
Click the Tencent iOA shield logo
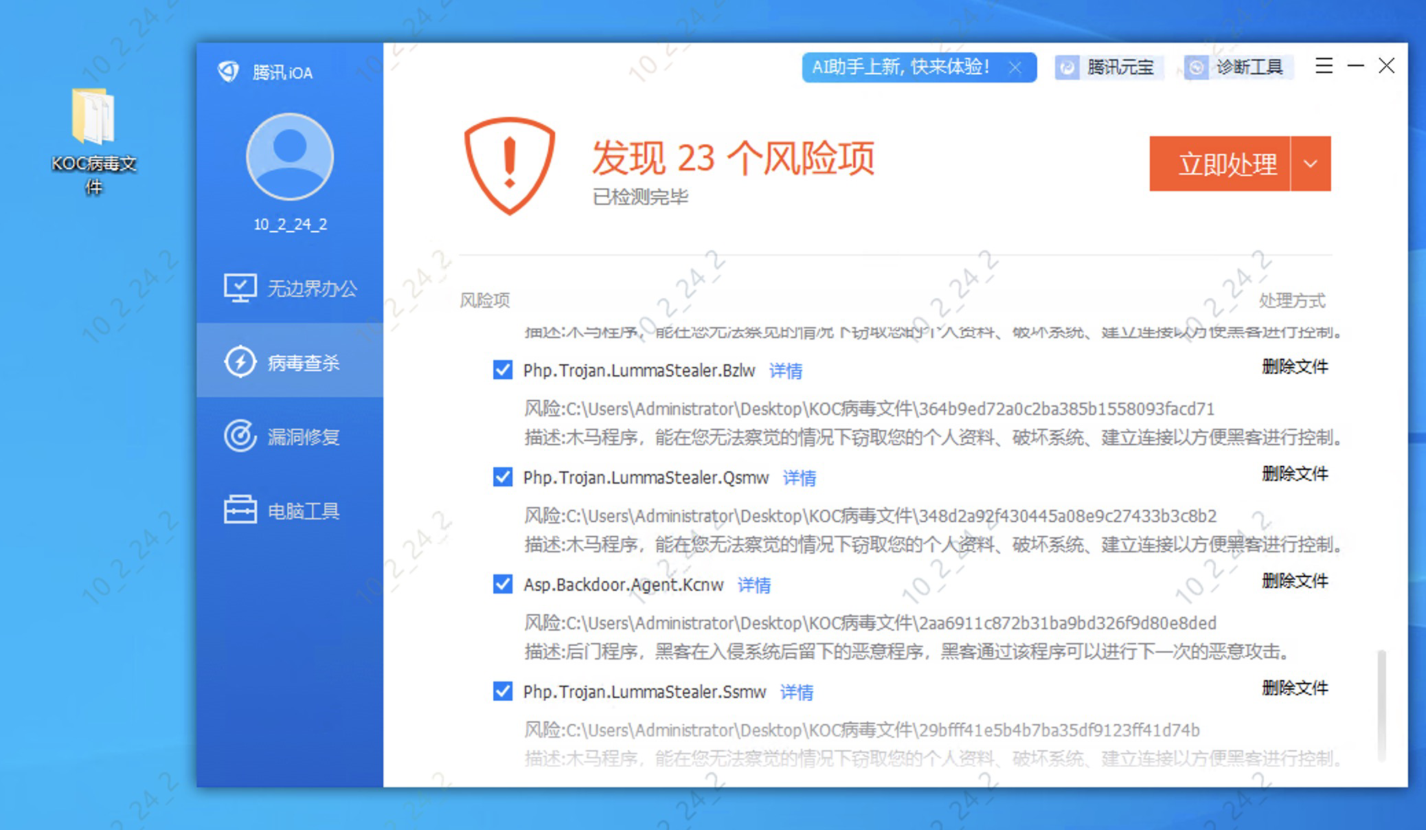coord(228,71)
